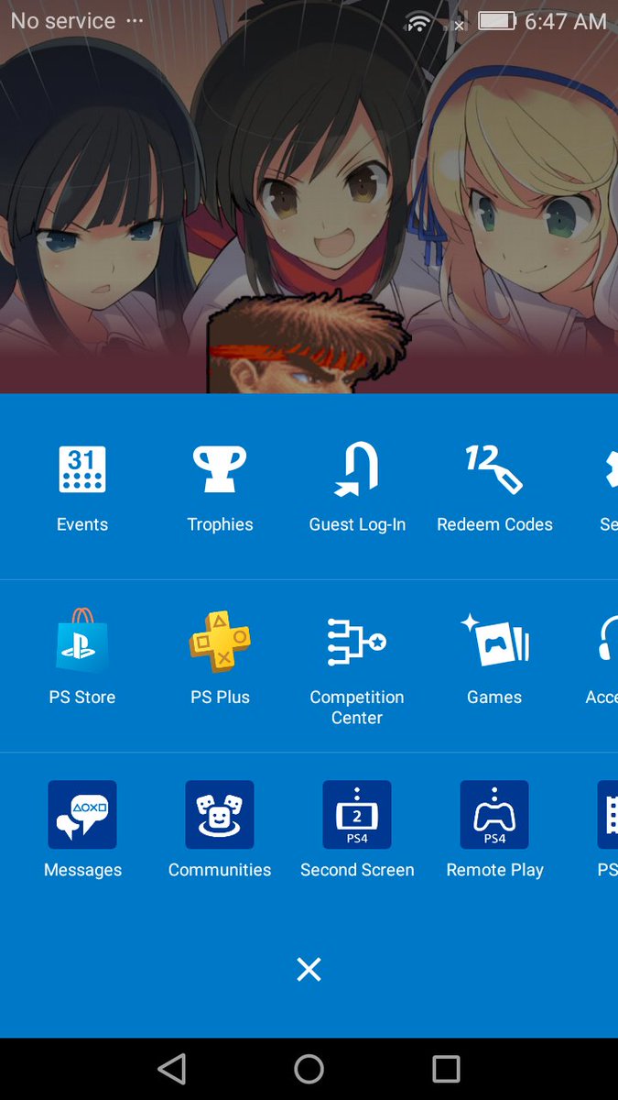Viewport: 618px width, 1100px height.
Task: Tap the Redeem Codes label text
Action: 494,524
